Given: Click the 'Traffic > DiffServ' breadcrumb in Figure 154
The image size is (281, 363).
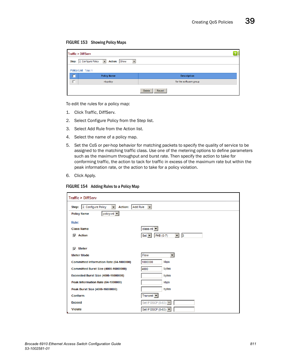Looking at the screenshot, I should [82, 198].
